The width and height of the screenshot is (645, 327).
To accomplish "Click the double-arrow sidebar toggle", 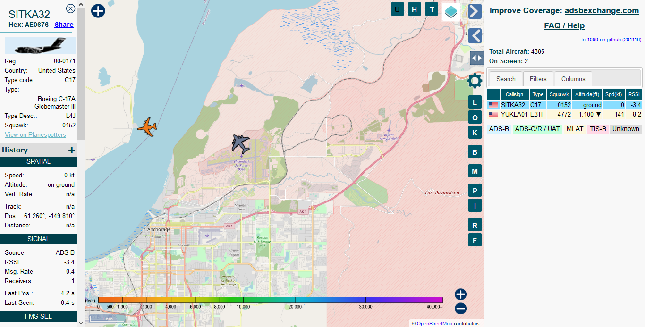I will 477,58.
